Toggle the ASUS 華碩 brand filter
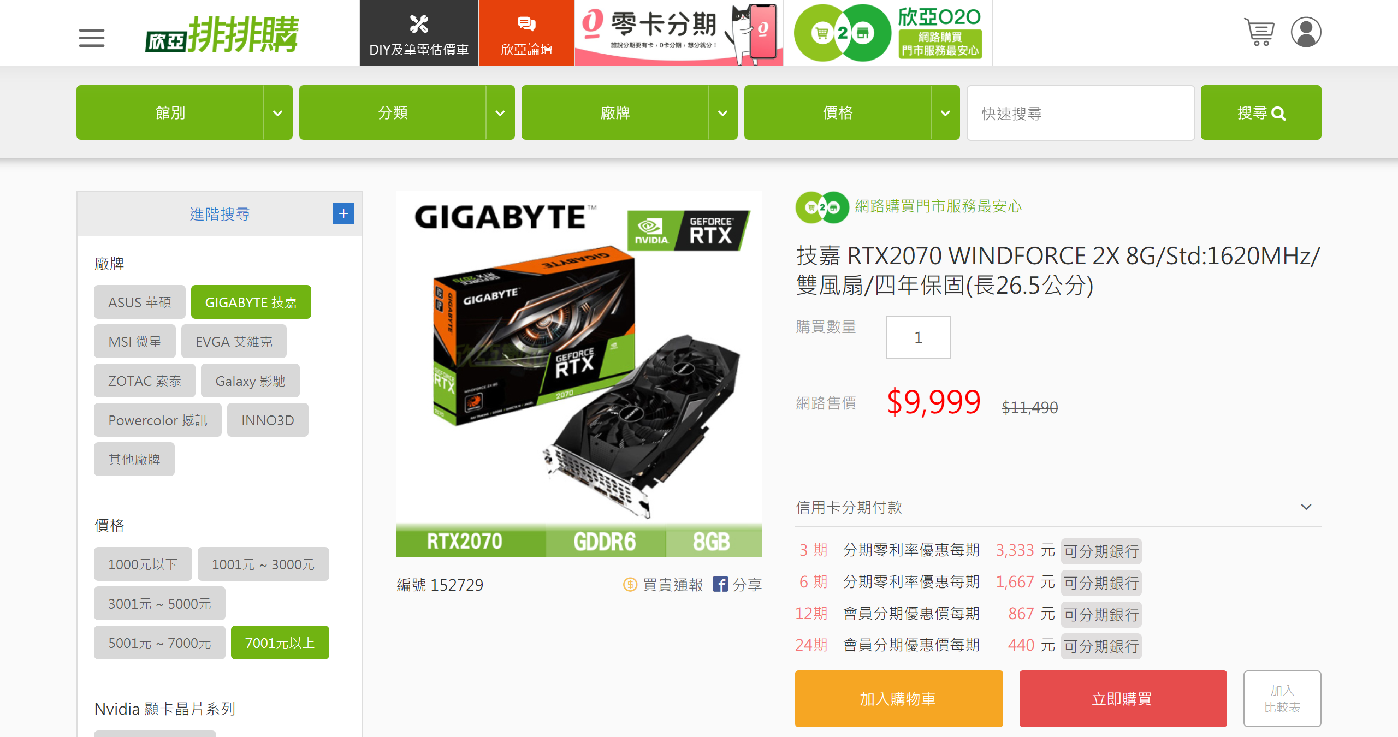Viewport: 1398px width, 737px height. click(x=140, y=302)
